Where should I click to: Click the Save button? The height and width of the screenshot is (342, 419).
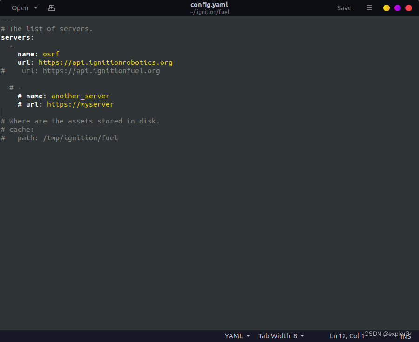coord(344,8)
